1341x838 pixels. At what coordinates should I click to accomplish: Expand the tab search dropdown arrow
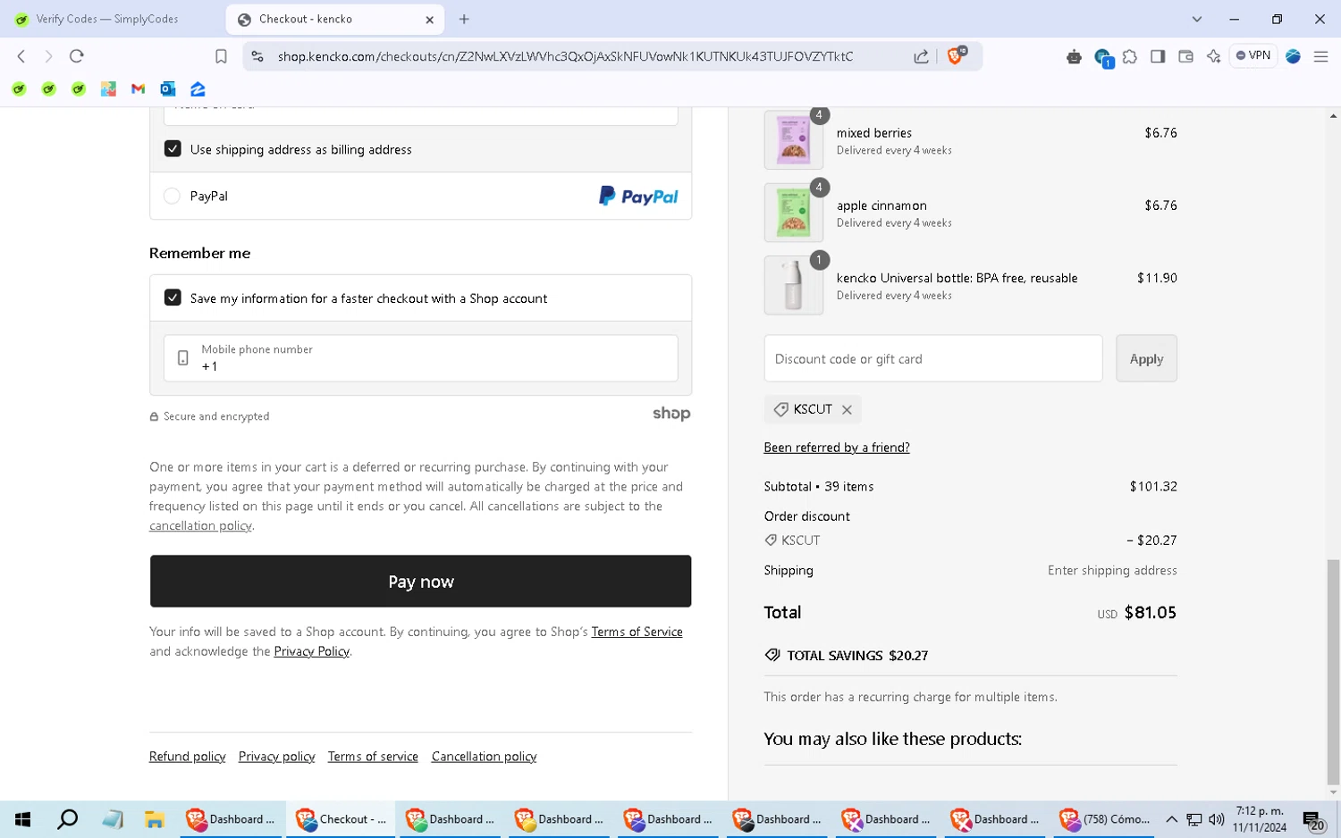pos(1196,19)
